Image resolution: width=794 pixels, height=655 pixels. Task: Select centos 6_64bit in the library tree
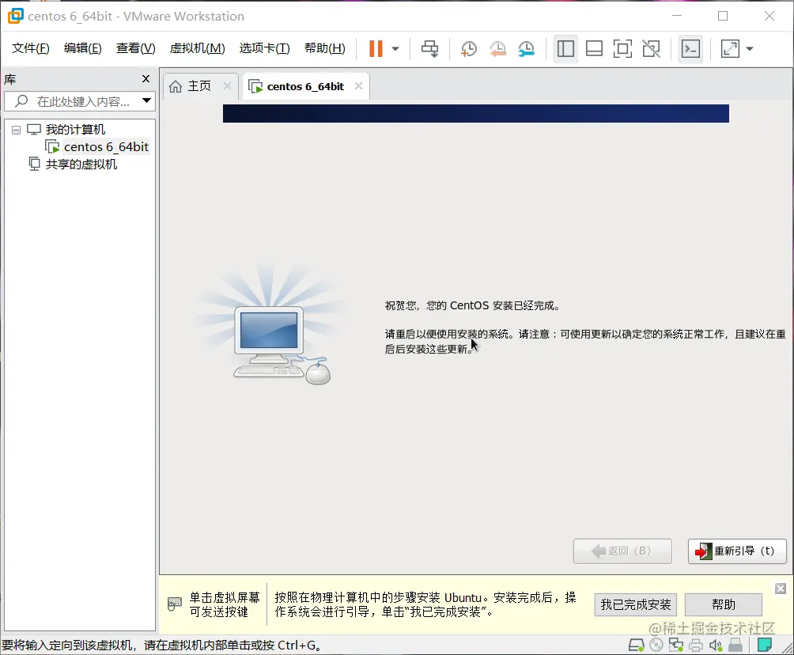point(106,147)
